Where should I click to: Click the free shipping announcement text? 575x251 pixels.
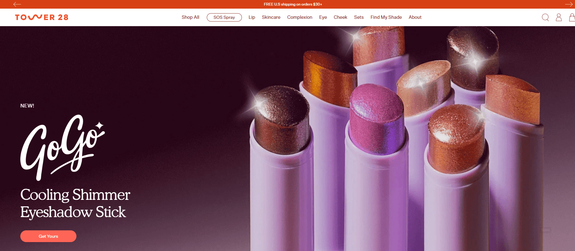pos(293,4)
